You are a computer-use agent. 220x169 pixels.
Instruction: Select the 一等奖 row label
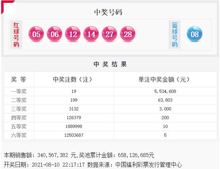[x=19, y=91]
